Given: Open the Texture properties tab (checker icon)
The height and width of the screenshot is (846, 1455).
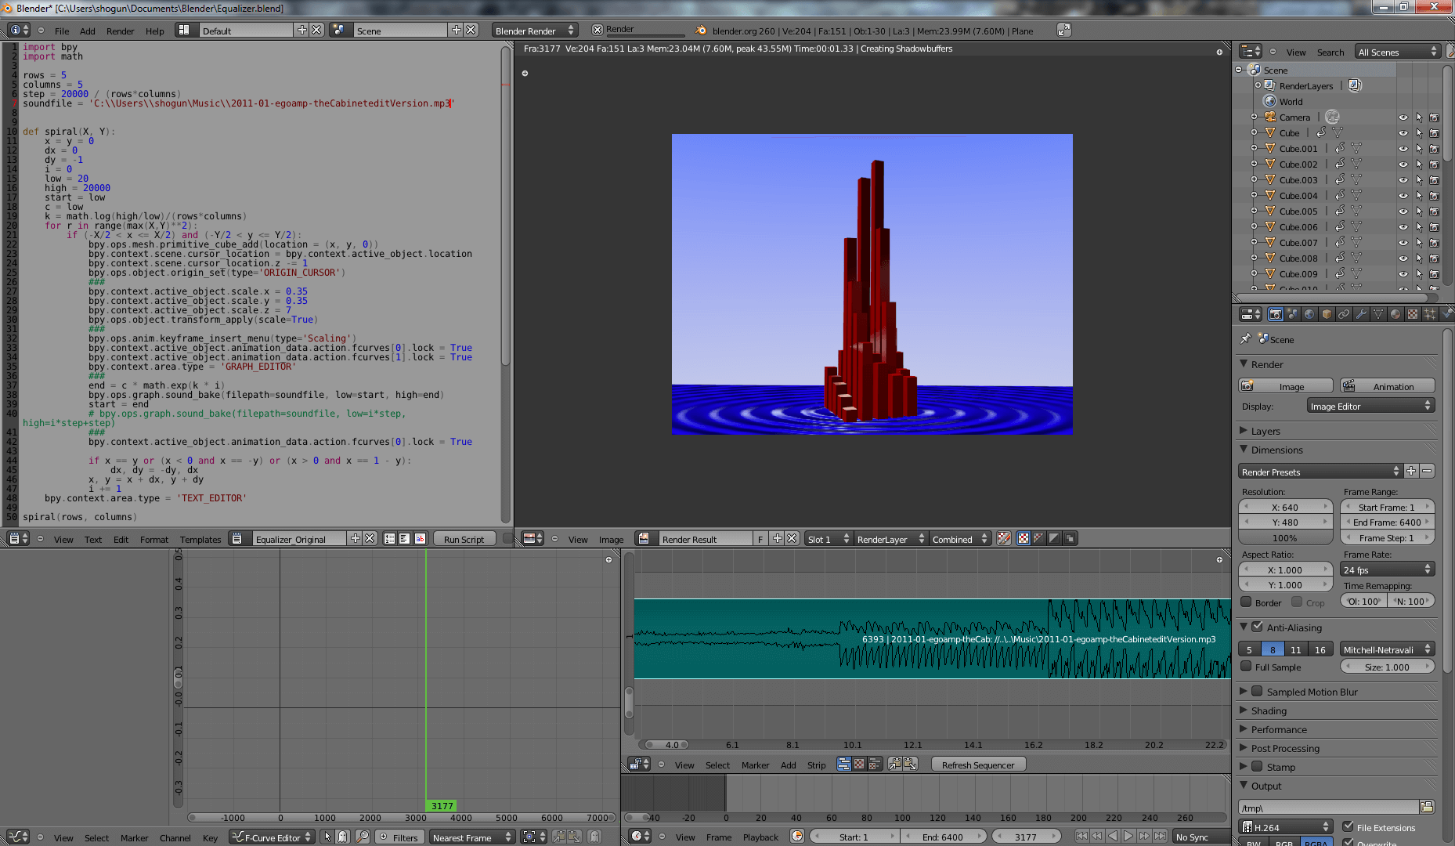Looking at the screenshot, I should (1413, 314).
